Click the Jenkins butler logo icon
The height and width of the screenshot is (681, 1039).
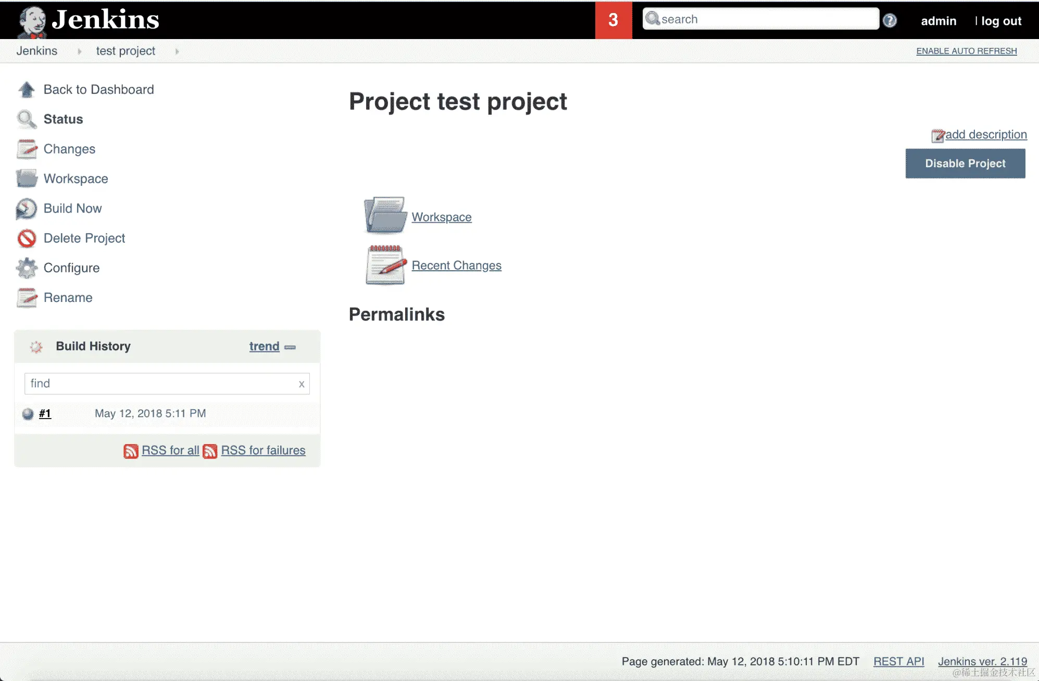[32, 21]
